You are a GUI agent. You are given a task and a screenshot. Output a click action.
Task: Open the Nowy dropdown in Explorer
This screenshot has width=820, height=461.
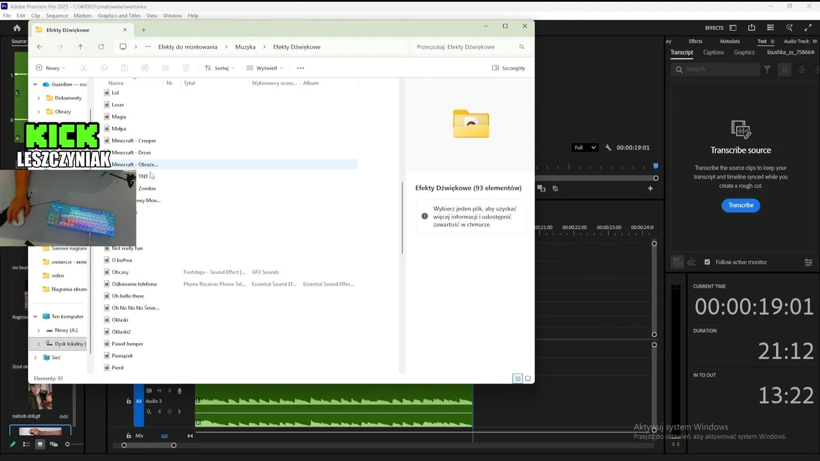(50, 68)
